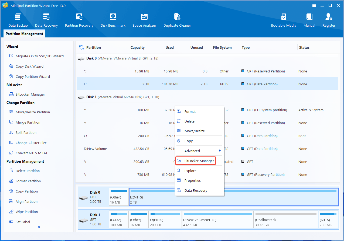Select Align Partition in sidebar
Screen dimensions: 344x241
[23, 201]
